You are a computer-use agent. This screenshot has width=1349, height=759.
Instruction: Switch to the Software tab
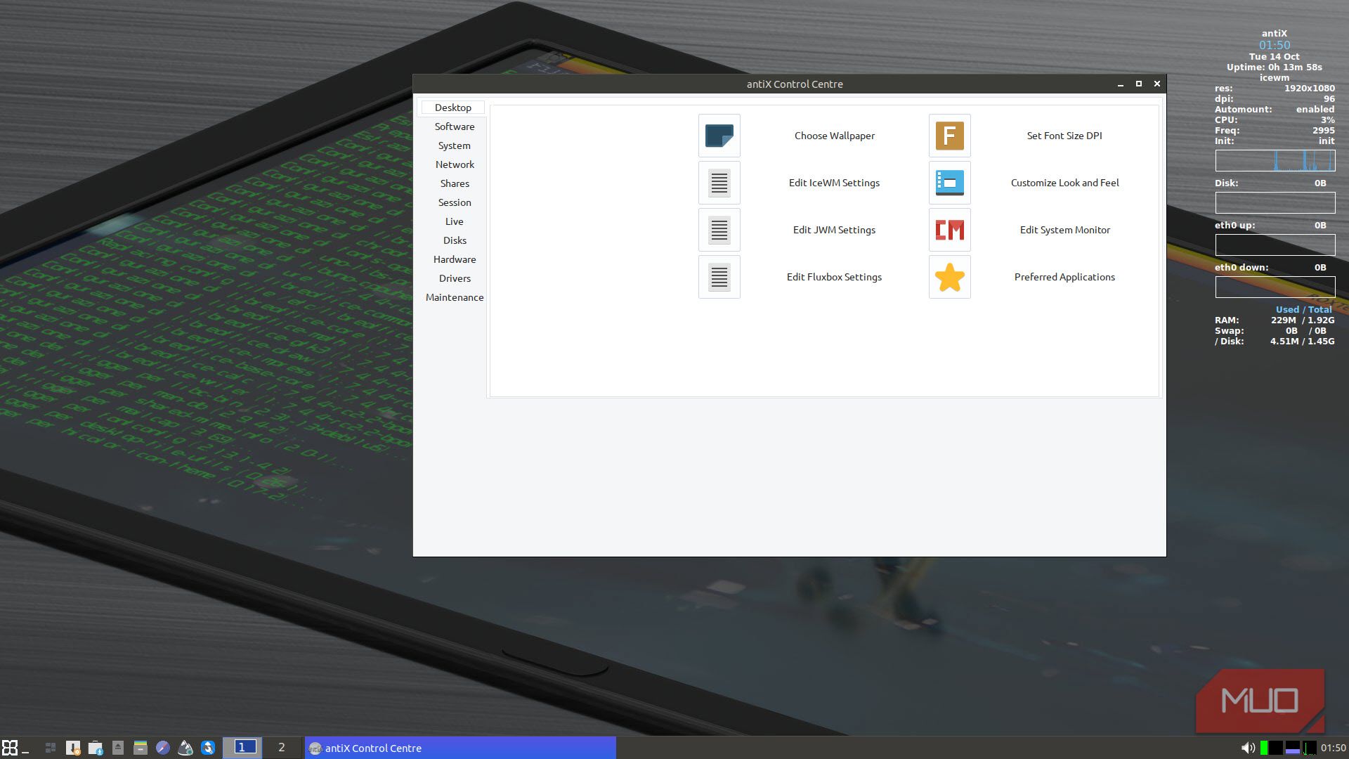click(x=455, y=126)
